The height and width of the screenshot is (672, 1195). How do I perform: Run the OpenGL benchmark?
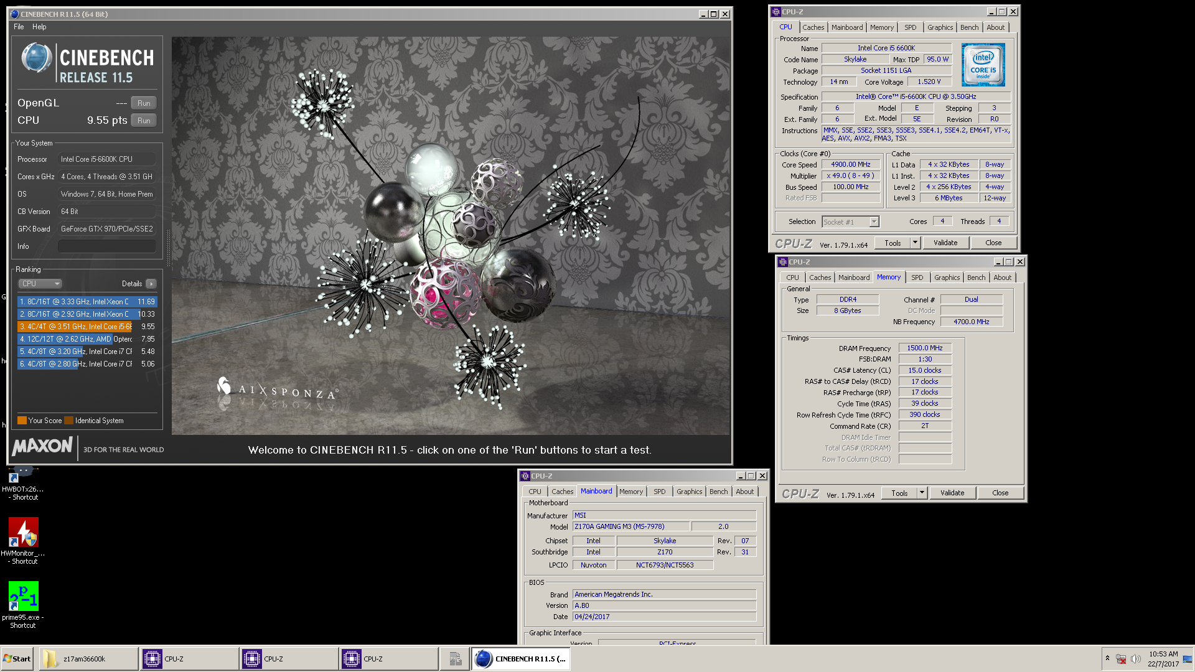click(x=144, y=103)
